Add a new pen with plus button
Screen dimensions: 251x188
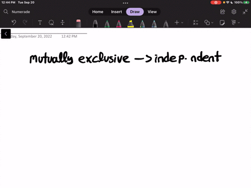[x=177, y=22]
